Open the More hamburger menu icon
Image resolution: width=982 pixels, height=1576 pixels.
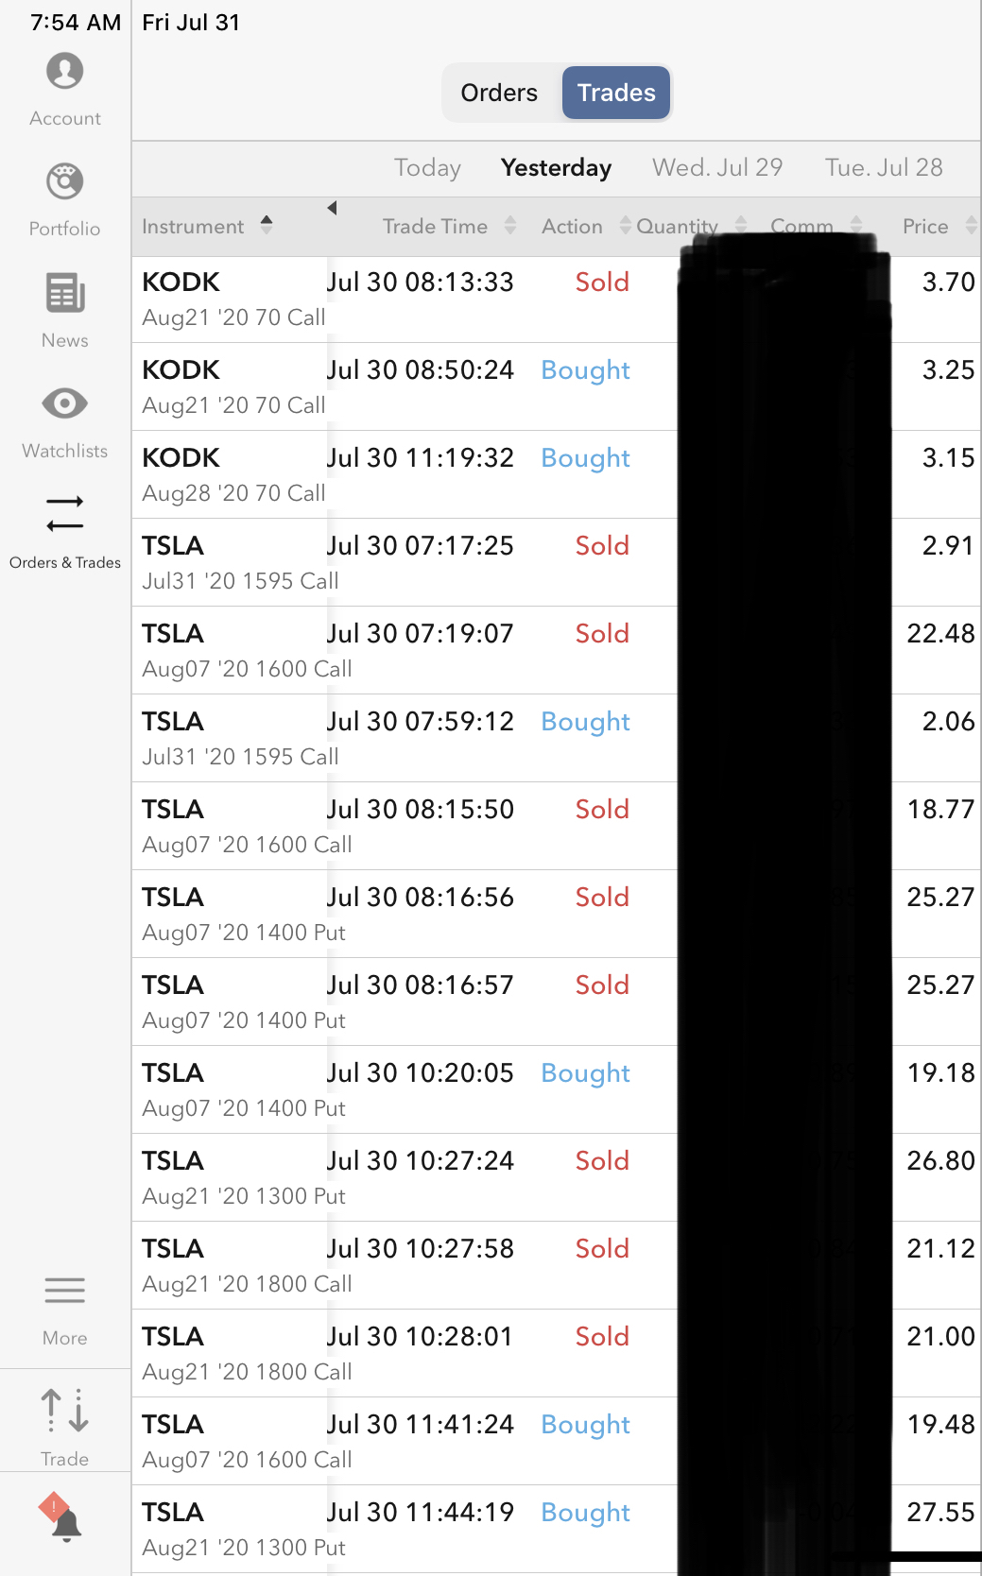pyautogui.click(x=64, y=1290)
